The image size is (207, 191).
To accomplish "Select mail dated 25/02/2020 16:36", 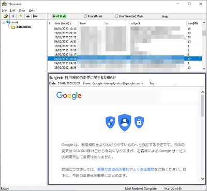I will point(125,67).
